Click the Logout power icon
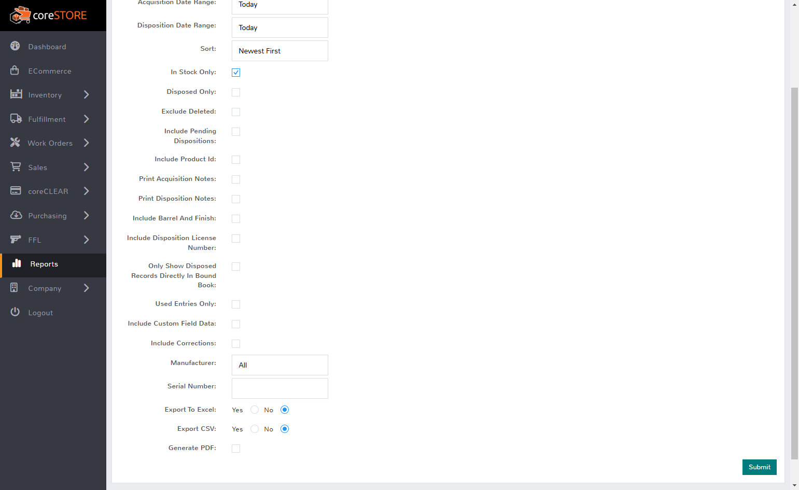 (x=15, y=312)
